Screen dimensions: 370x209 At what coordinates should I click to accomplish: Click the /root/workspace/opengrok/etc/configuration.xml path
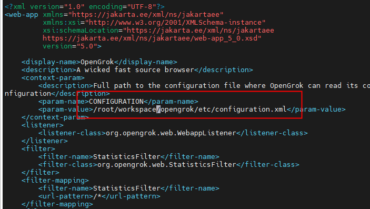[x=190, y=110]
